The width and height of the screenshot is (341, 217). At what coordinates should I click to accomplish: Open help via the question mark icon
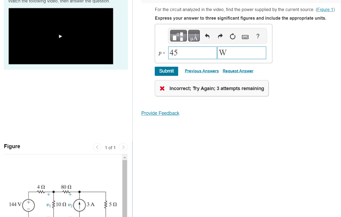tap(258, 36)
